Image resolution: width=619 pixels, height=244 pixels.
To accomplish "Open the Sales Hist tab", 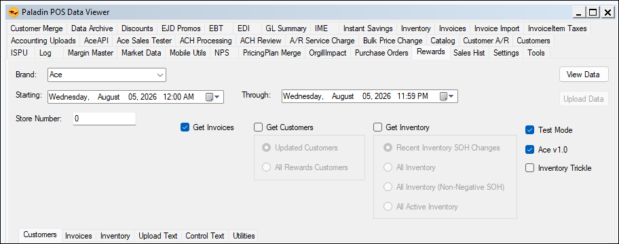I will pyautogui.click(x=469, y=53).
